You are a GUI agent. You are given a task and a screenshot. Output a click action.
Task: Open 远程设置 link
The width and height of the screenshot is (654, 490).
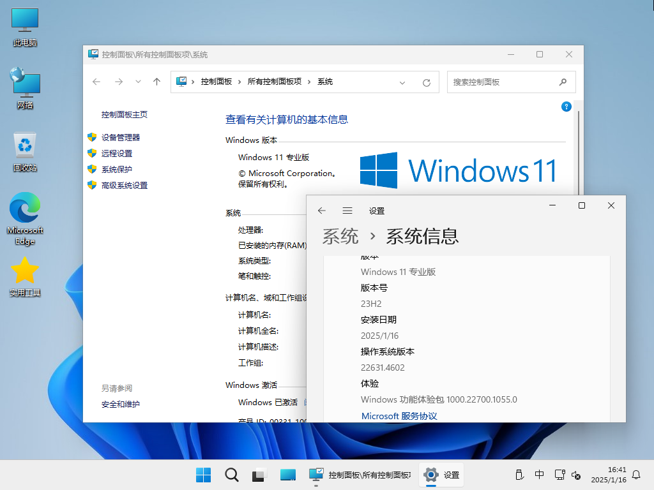(x=117, y=153)
